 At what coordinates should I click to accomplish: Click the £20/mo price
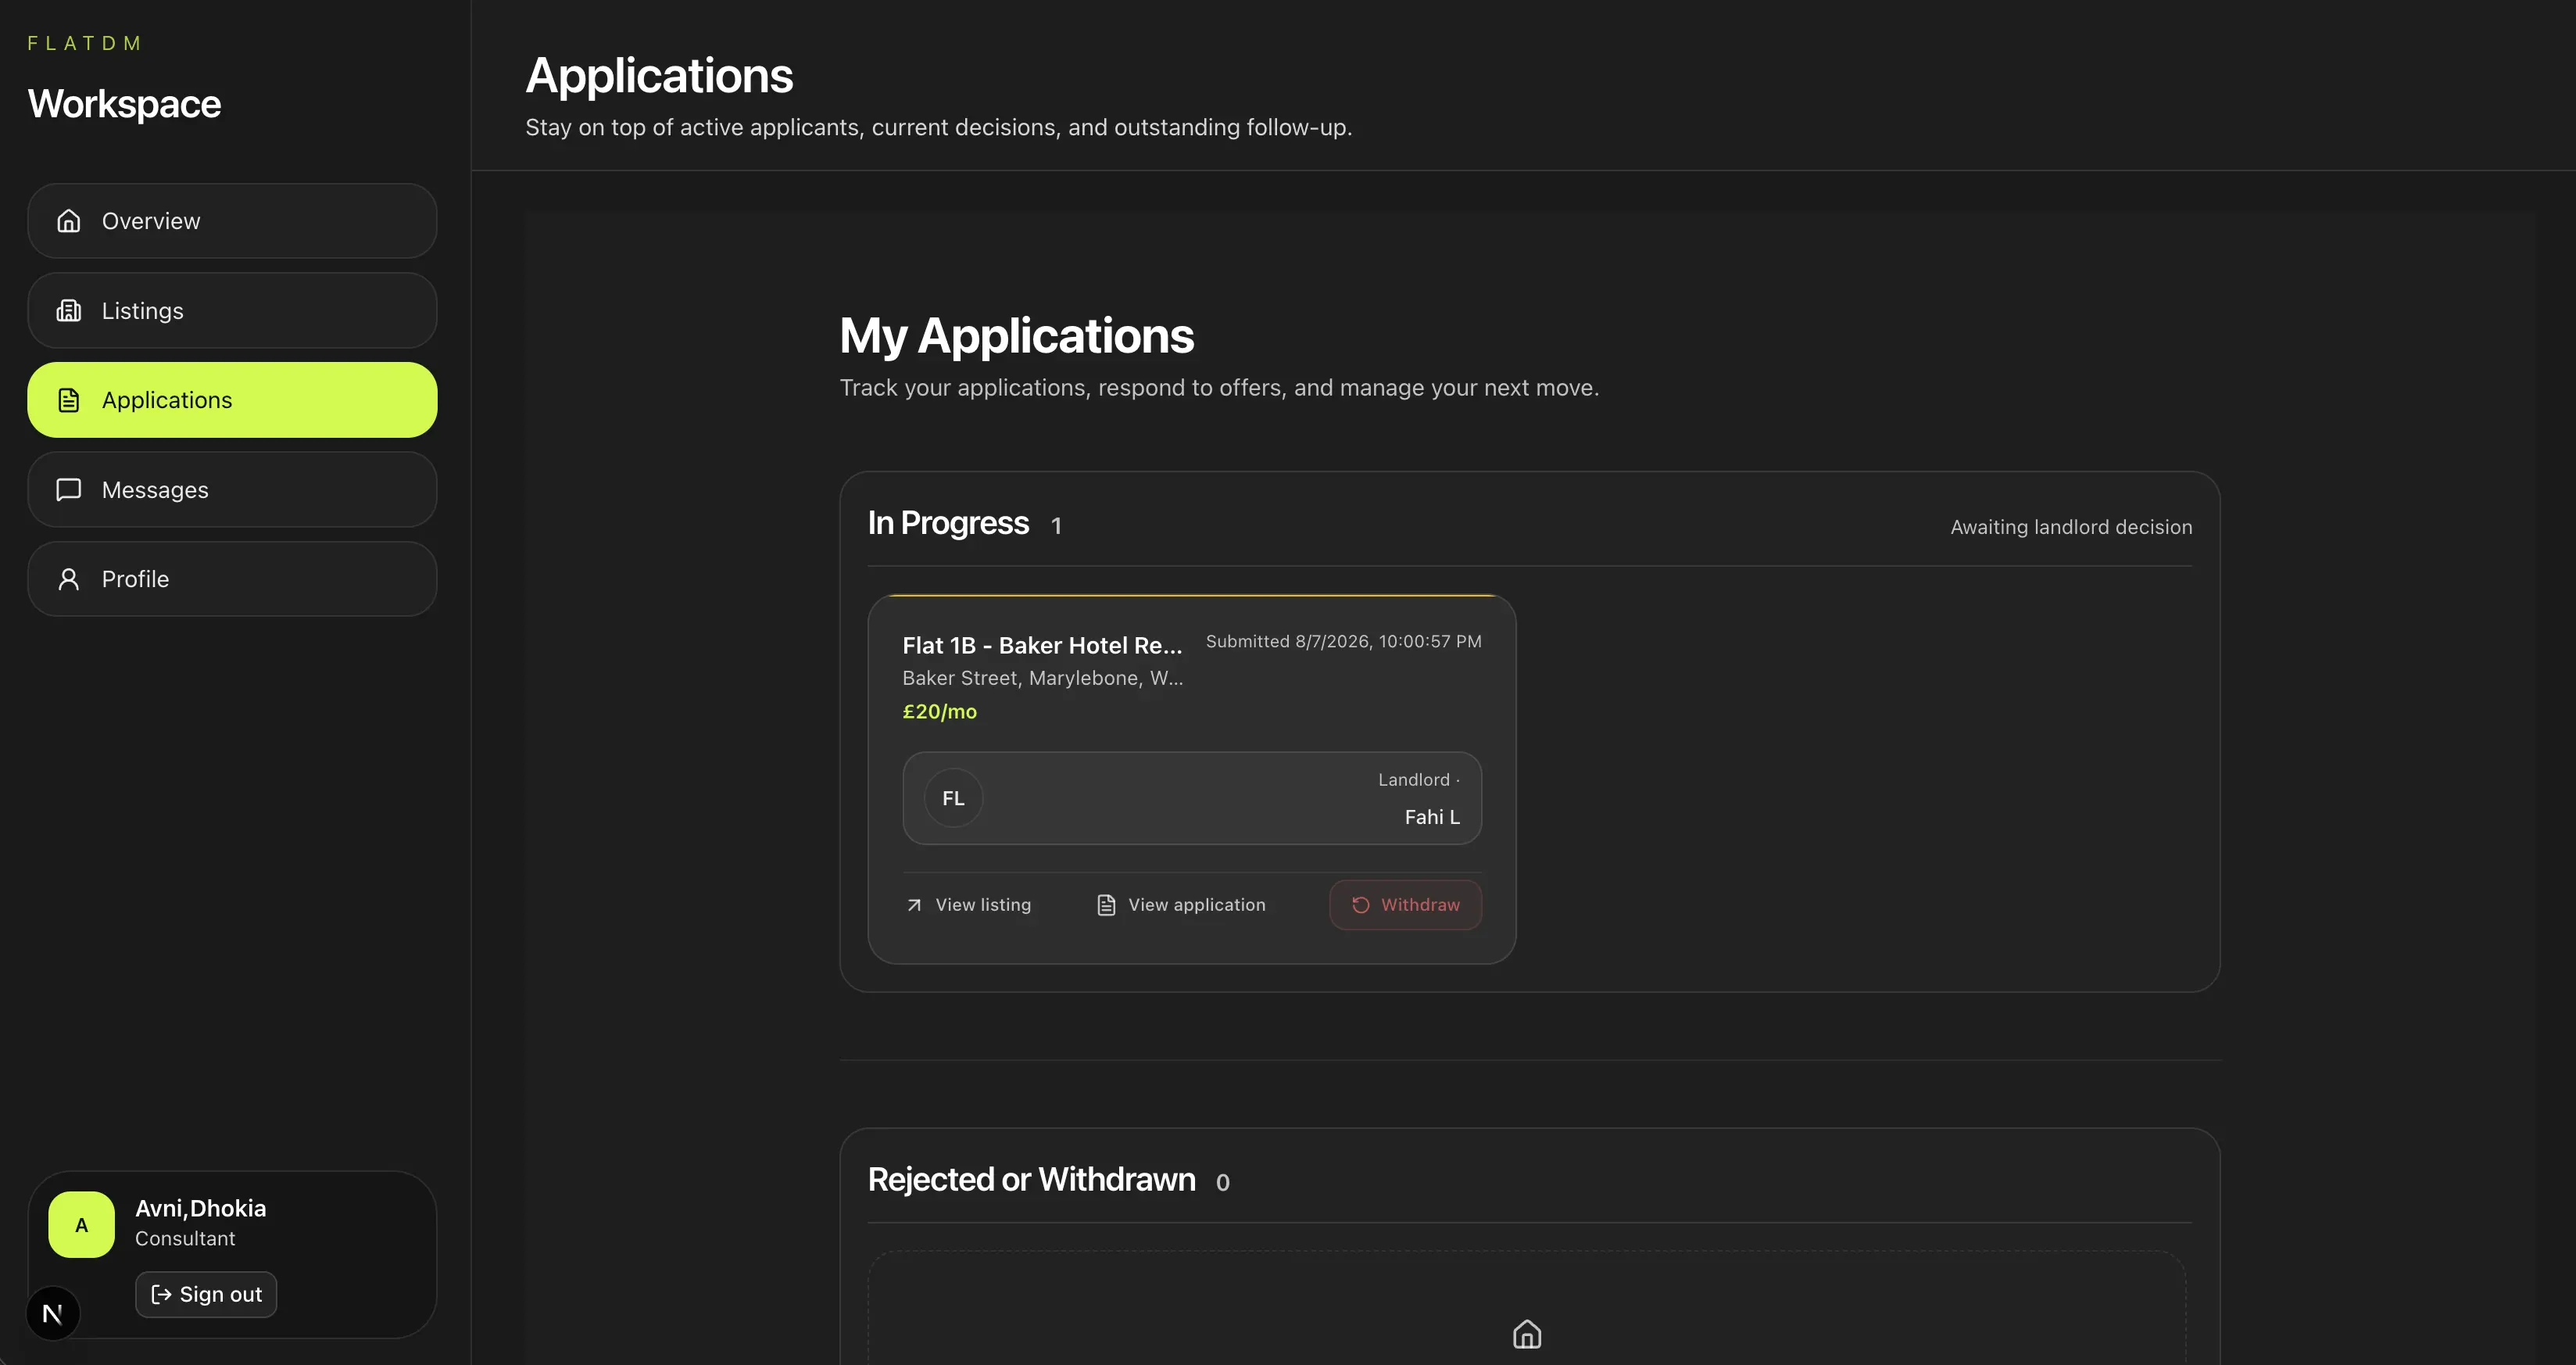(x=940, y=711)
